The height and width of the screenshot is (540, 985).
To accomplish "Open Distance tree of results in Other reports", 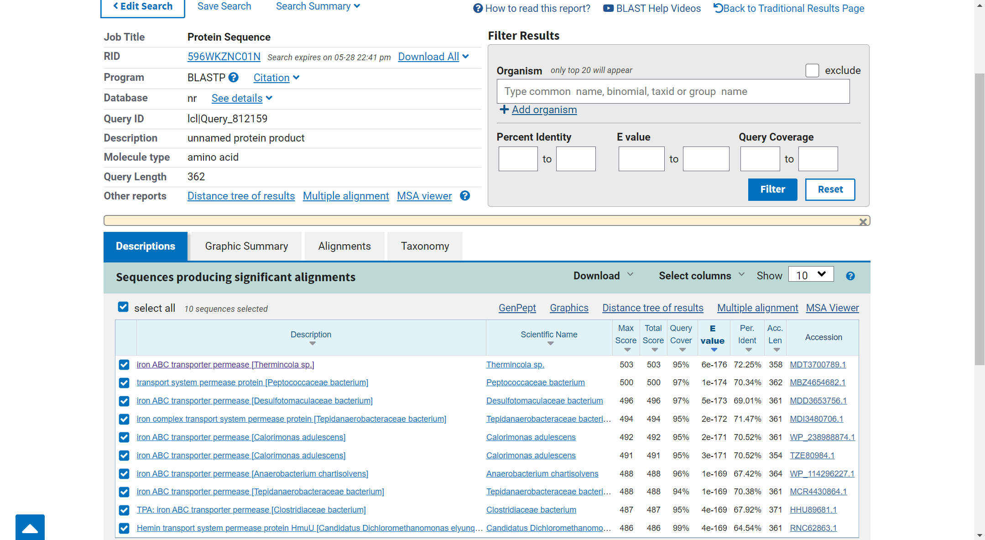I will coord(241,196).
